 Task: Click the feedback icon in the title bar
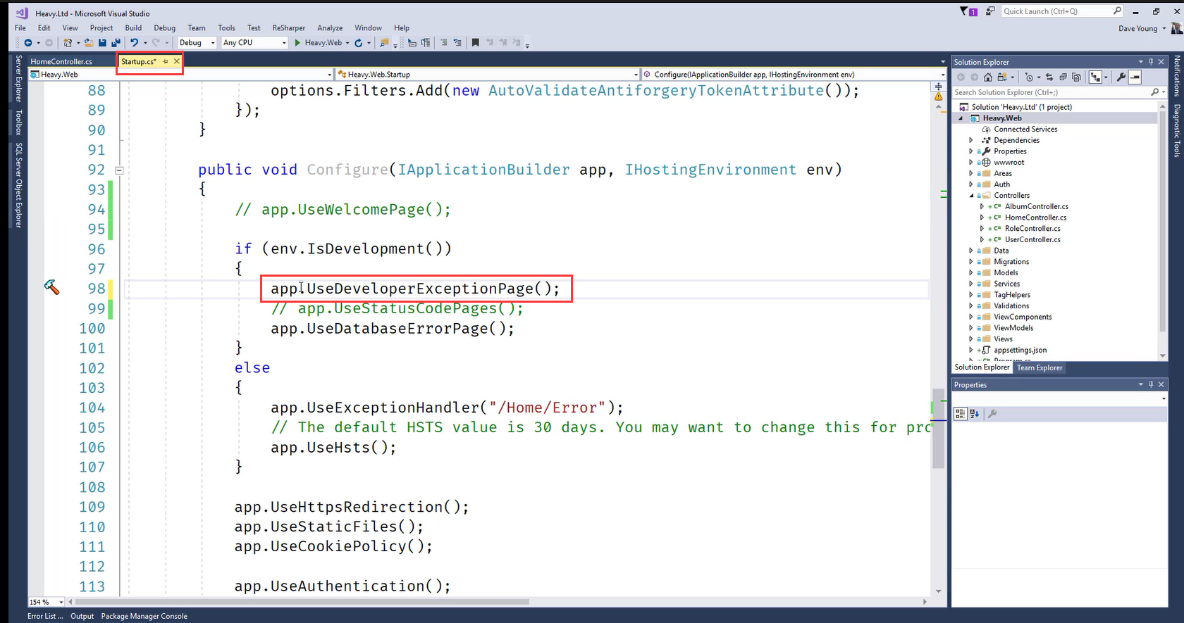point(990,11)
